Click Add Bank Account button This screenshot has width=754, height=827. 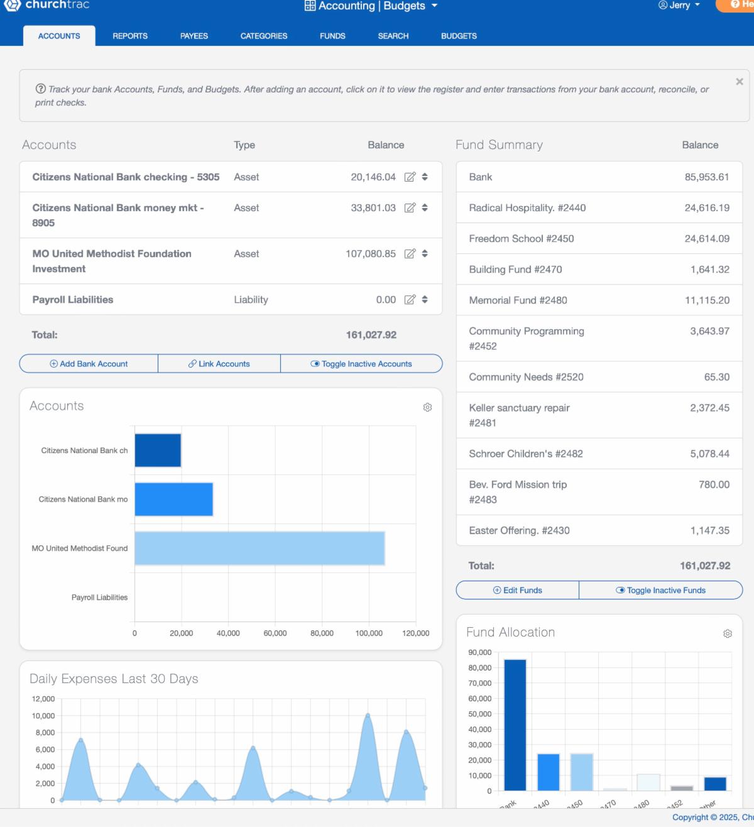tap(89, 364)
